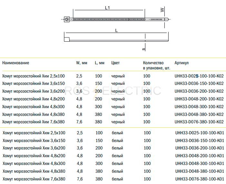Click the 'W' dimension label in the drawing

tap(162, 10)
